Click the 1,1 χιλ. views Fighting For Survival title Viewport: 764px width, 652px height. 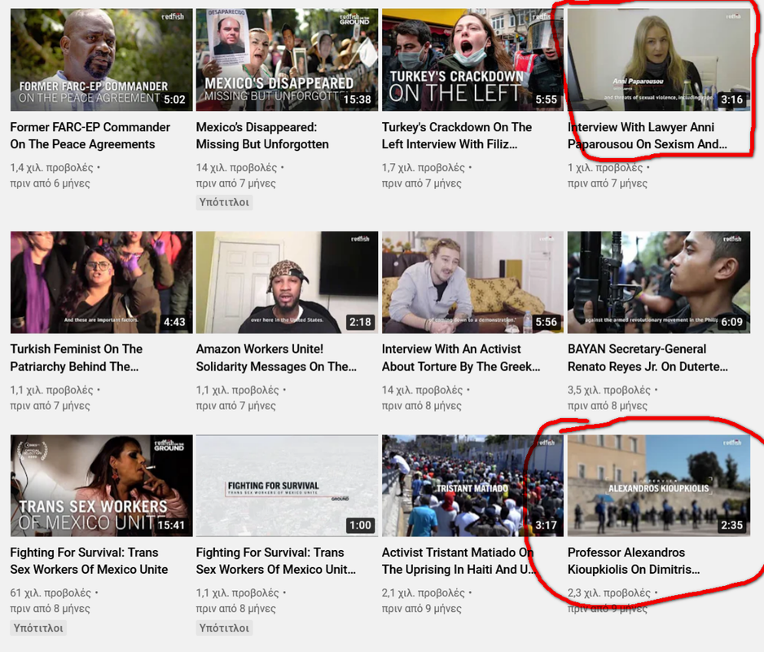coord(276,561)
